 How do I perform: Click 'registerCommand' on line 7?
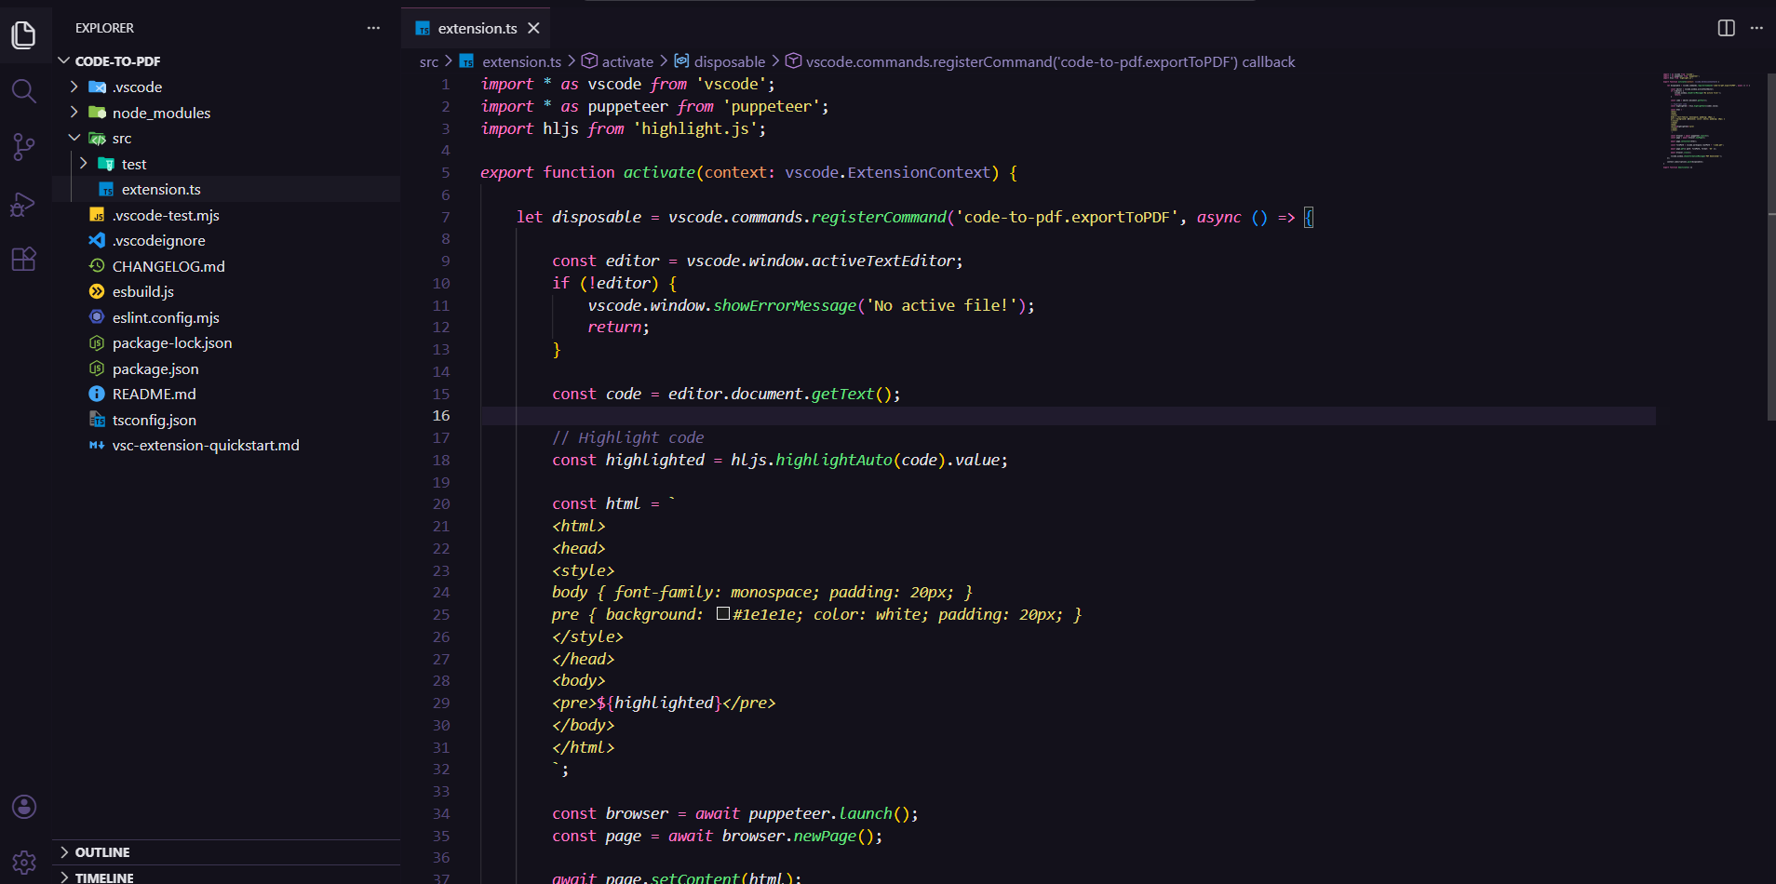tap(879, 217)
